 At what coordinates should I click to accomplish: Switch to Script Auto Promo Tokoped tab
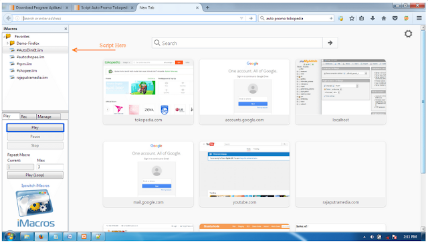pyautogui.click(x=104, y=7)
